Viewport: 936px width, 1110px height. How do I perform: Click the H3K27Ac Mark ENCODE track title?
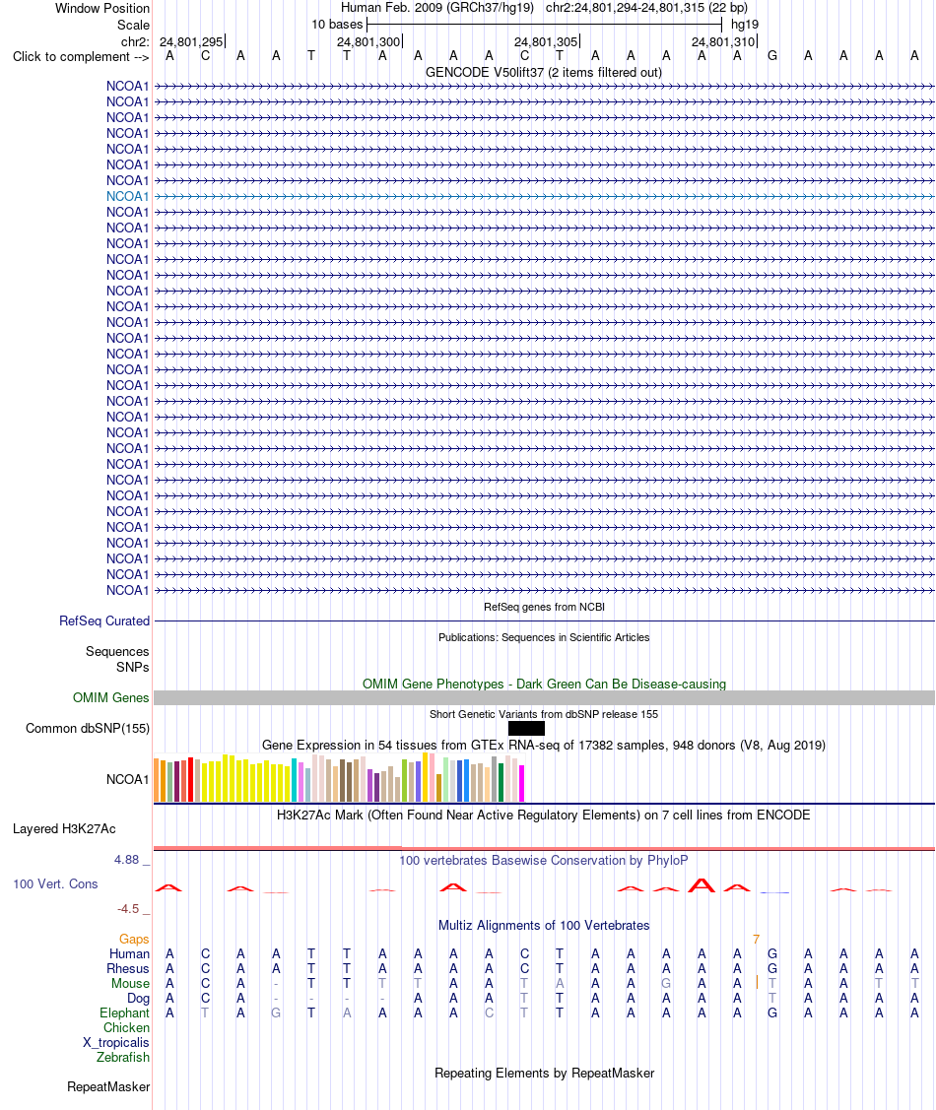tap(544, 815)
